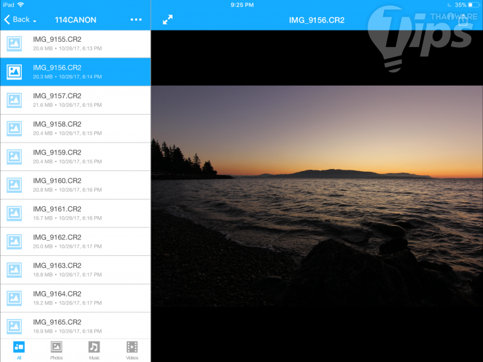Switch to the All tab

(19, 350)
